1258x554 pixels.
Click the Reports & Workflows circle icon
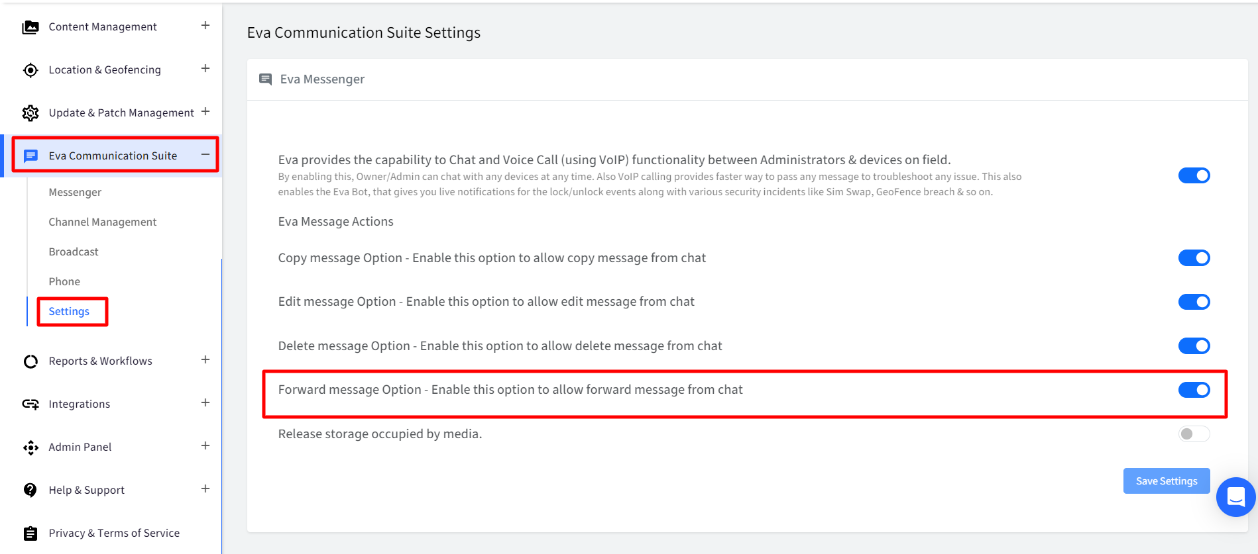tap(30, 361)
